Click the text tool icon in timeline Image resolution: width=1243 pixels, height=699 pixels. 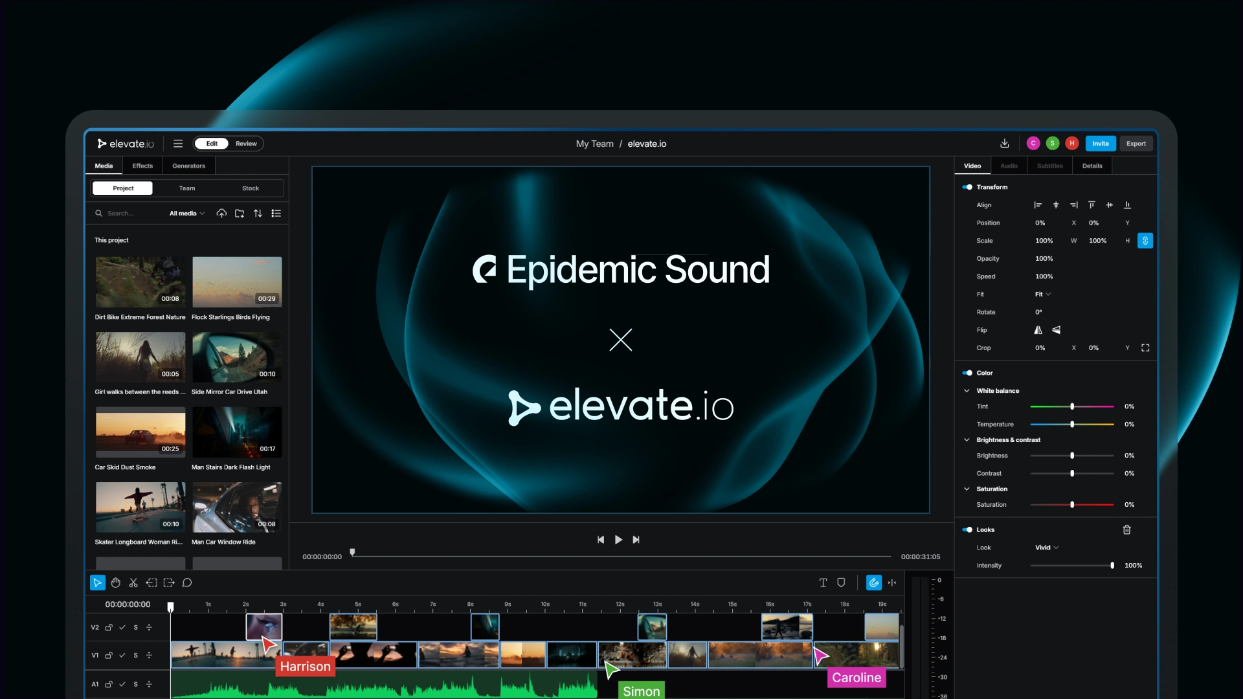[823, 582]
